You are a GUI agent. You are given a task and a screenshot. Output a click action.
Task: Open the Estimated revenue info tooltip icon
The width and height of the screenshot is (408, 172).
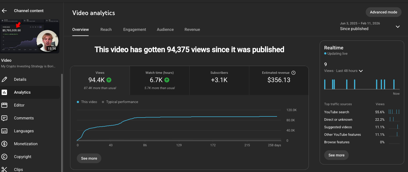click(x=293, y=72)
